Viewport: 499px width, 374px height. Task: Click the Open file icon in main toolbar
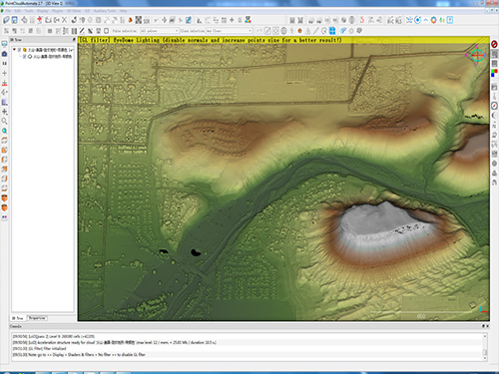6,20
